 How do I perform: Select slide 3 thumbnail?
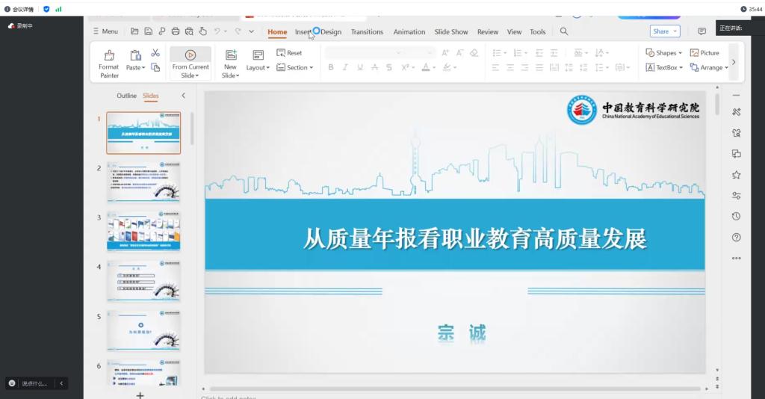tap(143, 232)
